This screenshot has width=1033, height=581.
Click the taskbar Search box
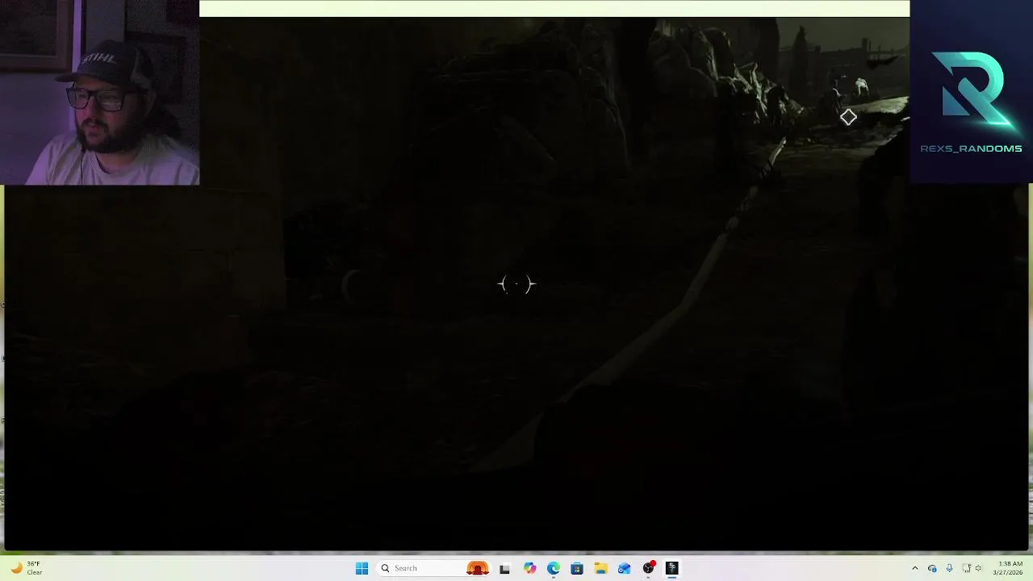click(435, 568)
